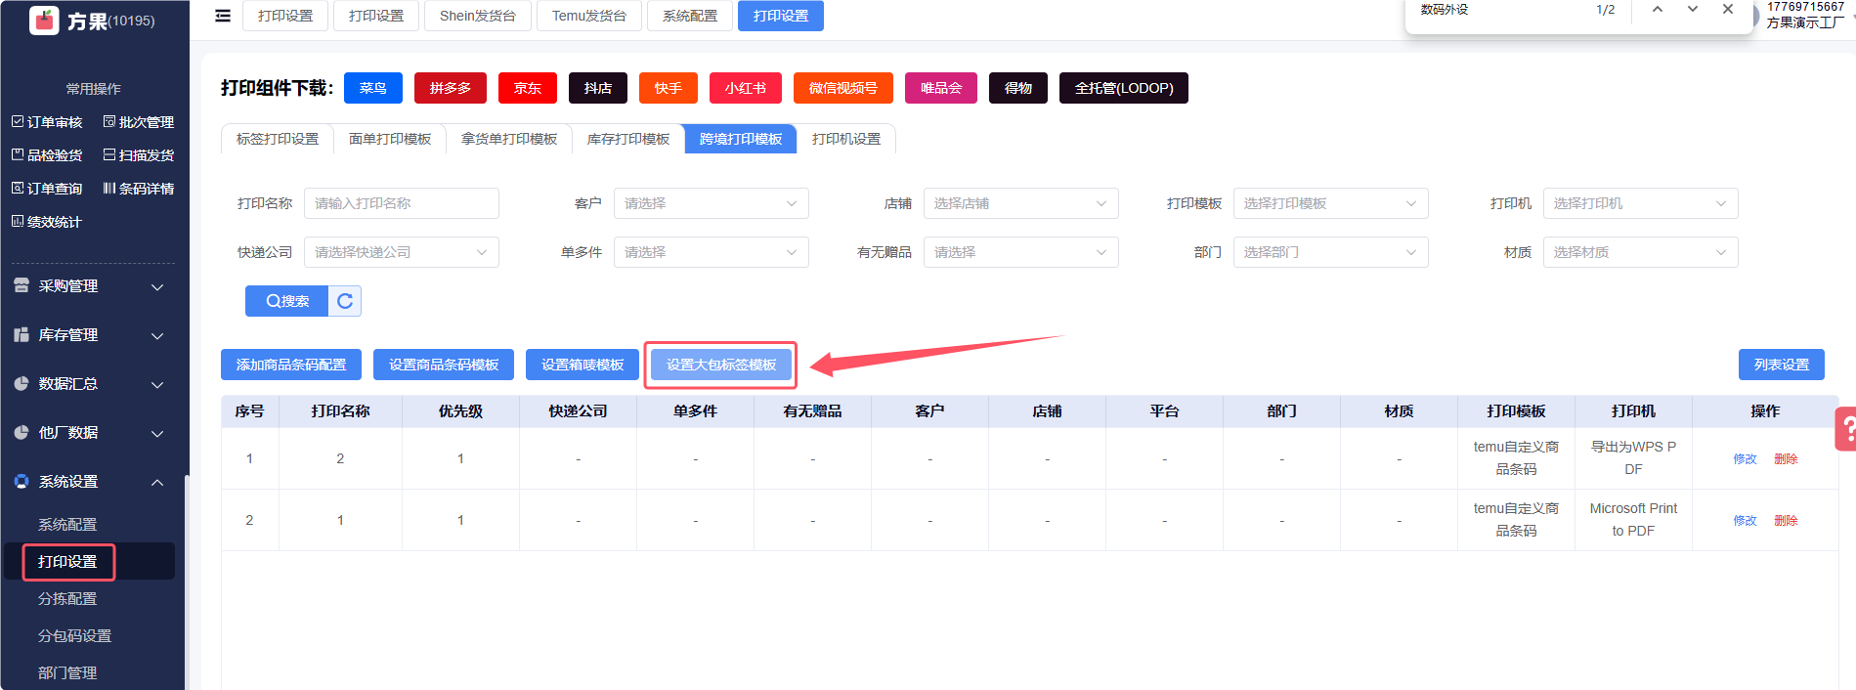Open 分包码设置 in sidebar
Image resolution: width=1856 pixels, height=690 pixels.
(x=75, y=636)
